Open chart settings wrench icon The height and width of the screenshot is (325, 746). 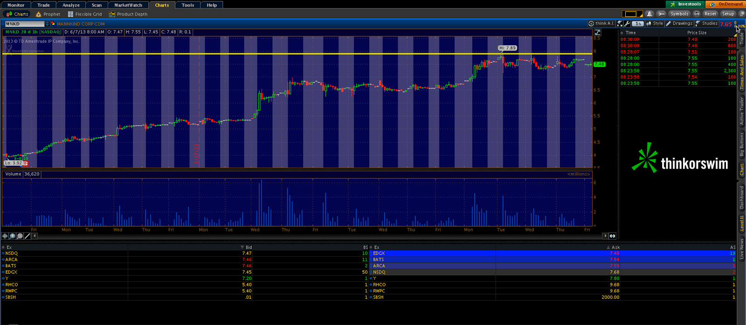[x=627, y=23]
